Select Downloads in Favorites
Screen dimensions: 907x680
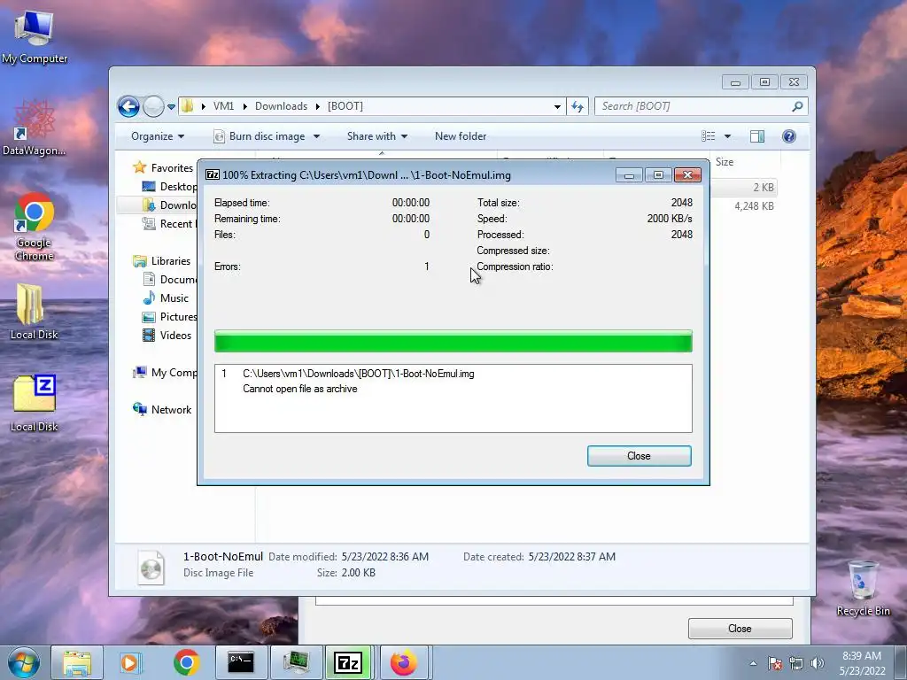point(170,205)
